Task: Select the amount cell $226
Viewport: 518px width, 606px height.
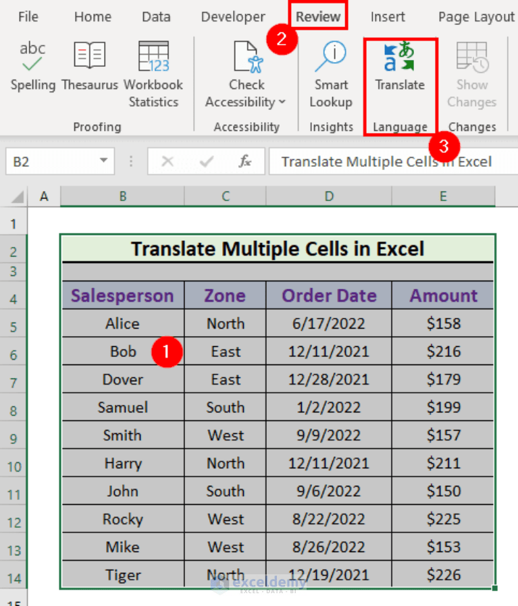Action: point(443,575)
